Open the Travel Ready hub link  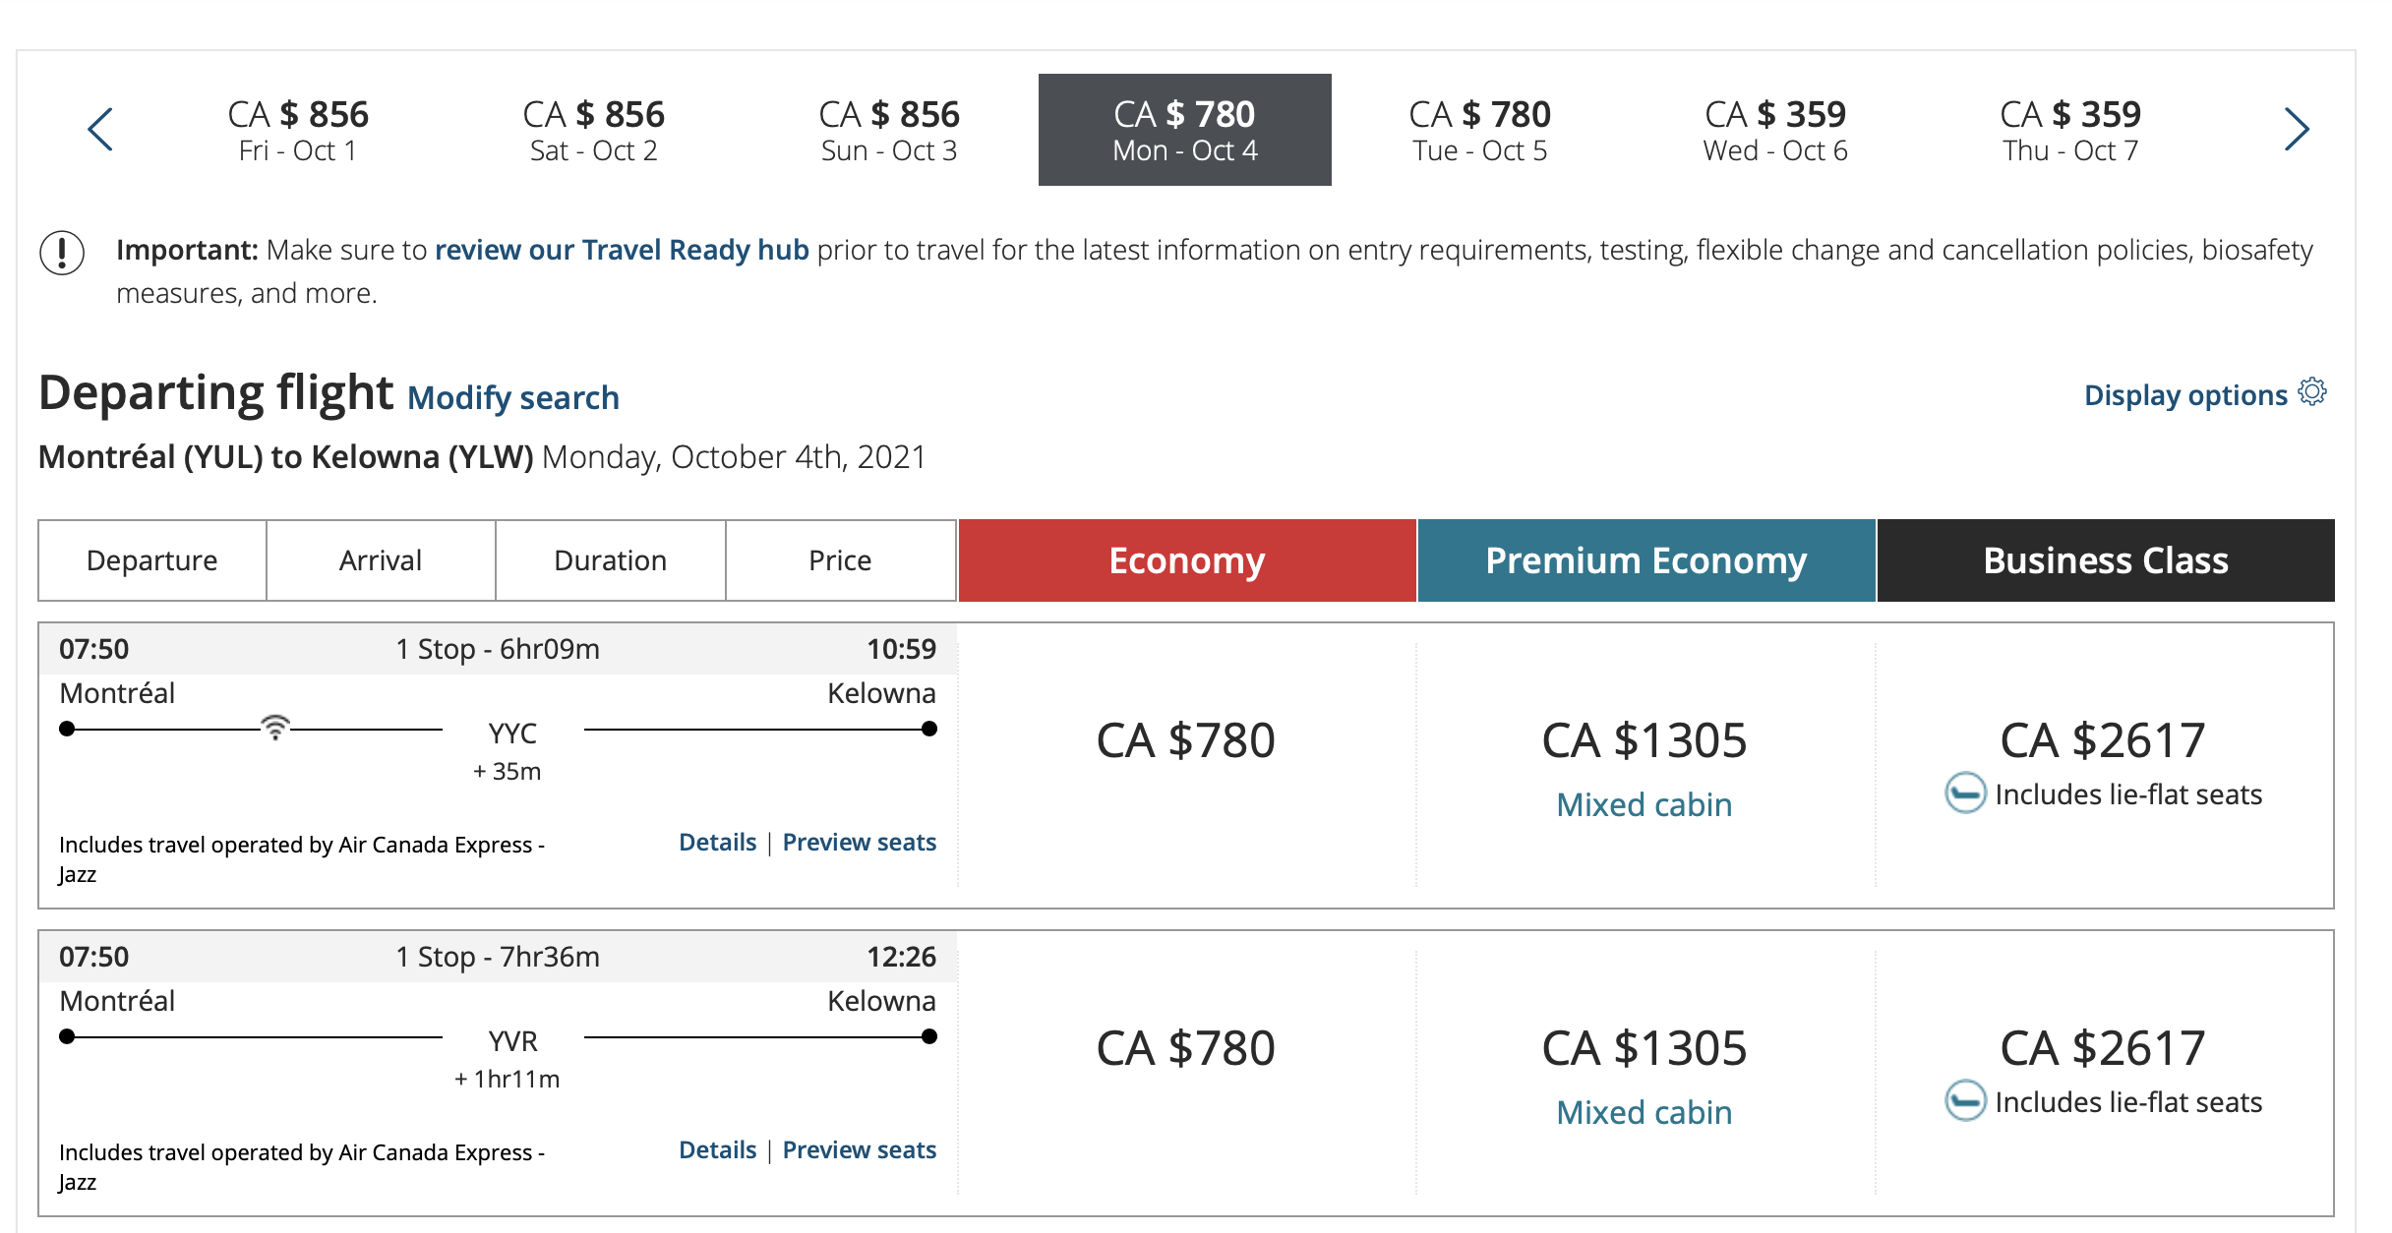[622, 250]
